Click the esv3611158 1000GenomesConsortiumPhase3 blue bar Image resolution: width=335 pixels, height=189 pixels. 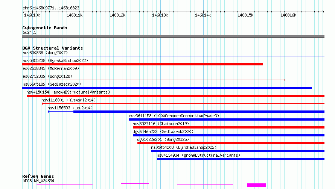click(227, 119)
